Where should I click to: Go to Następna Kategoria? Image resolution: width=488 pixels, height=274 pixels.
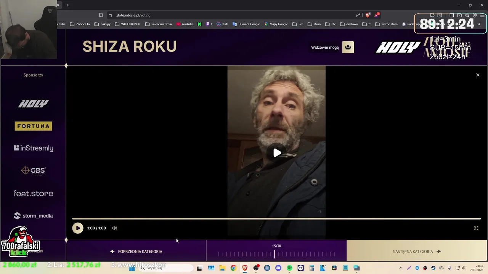pos(417,252)
